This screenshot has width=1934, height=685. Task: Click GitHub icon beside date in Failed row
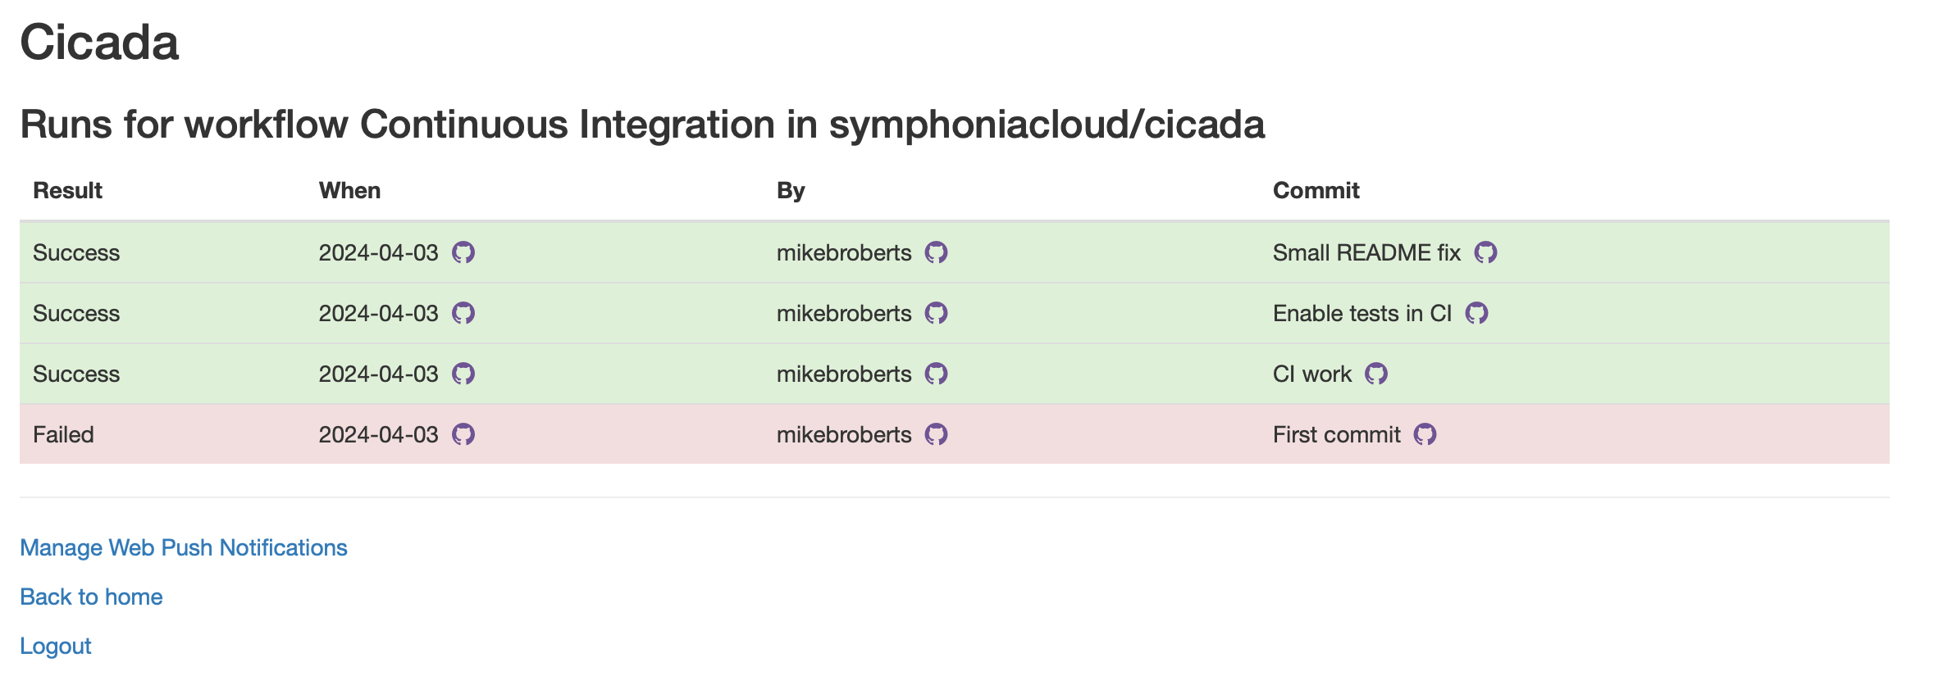tap(463, 434)
